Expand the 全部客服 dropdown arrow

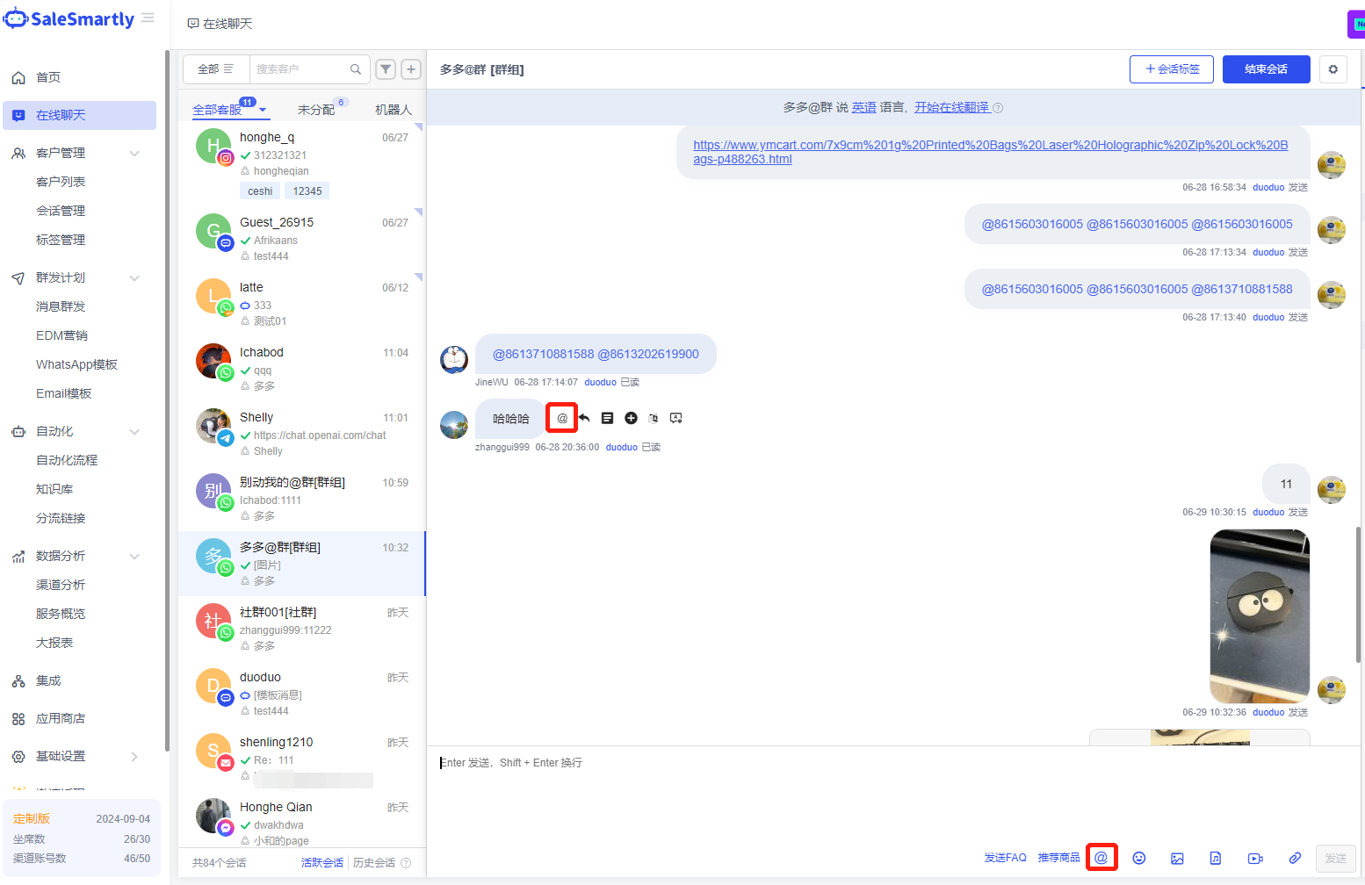(263, 110)
